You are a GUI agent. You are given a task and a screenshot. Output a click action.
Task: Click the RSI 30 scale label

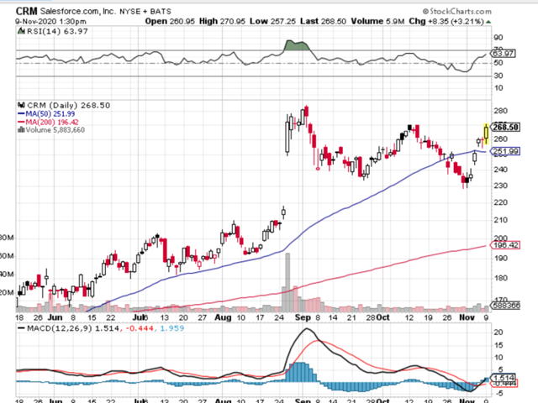point(498,76)
